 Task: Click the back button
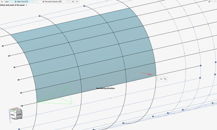click(7, 1)
